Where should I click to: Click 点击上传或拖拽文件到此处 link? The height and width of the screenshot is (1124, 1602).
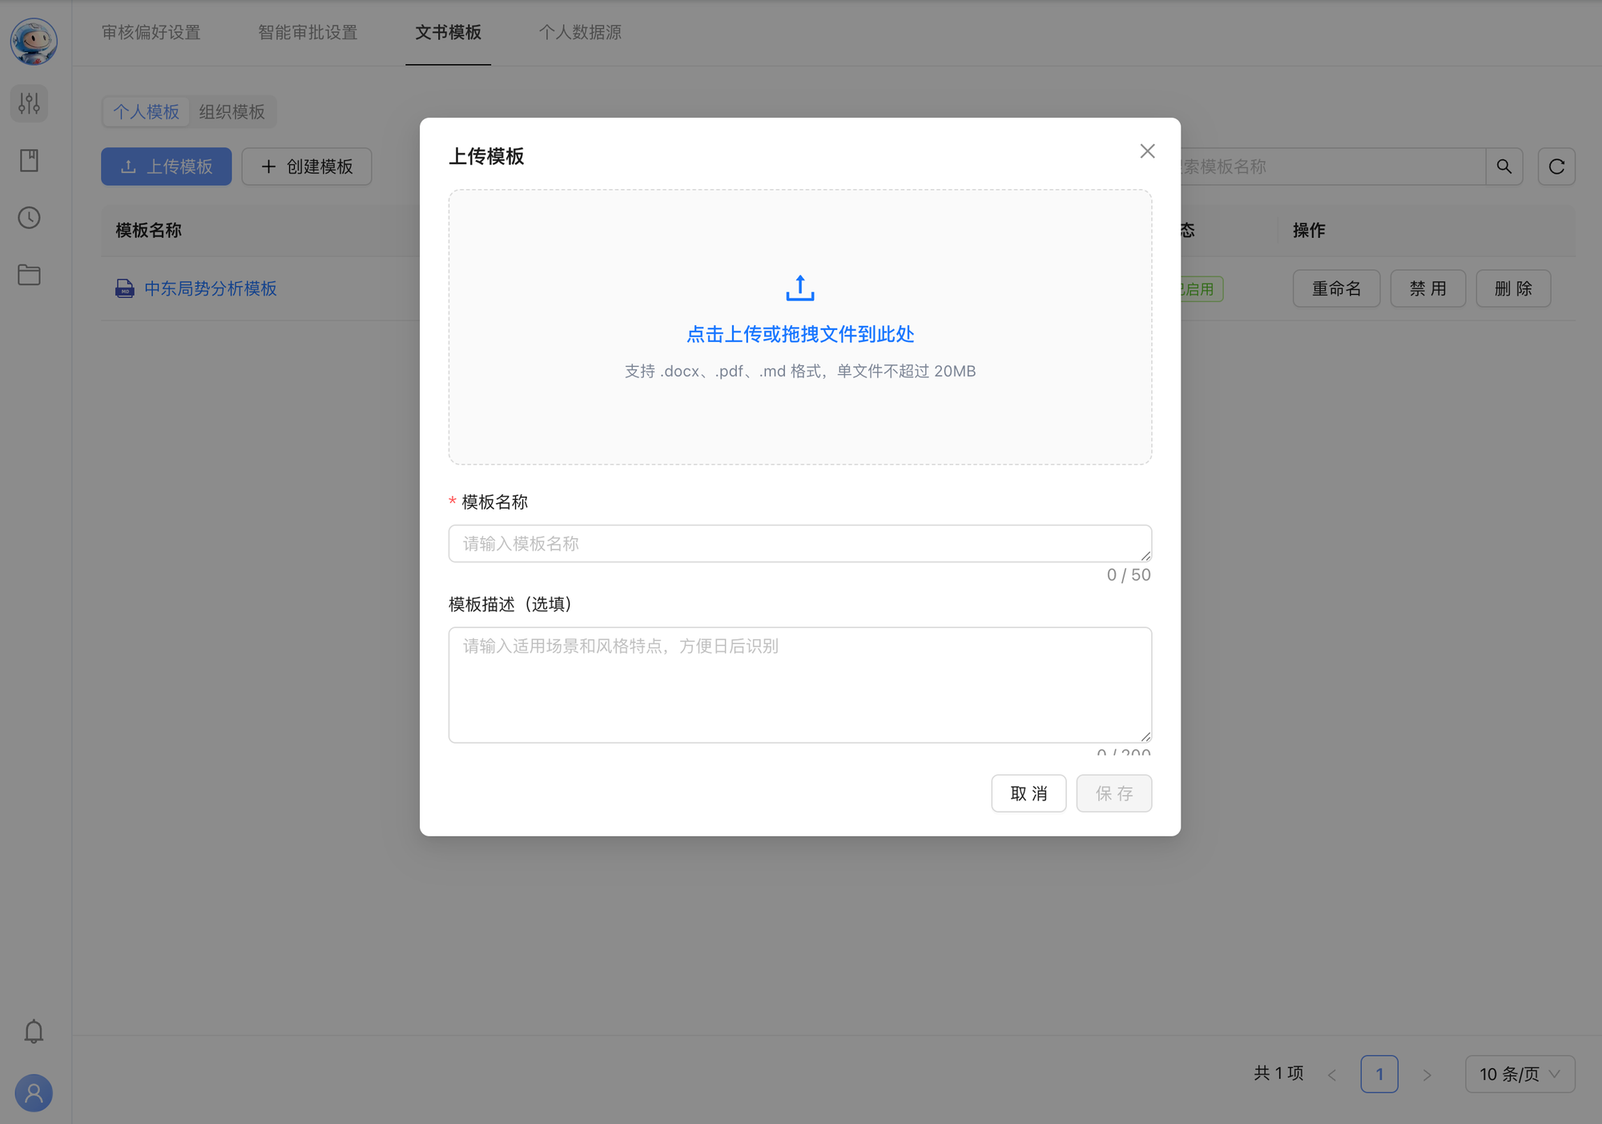tap(800, 334)
